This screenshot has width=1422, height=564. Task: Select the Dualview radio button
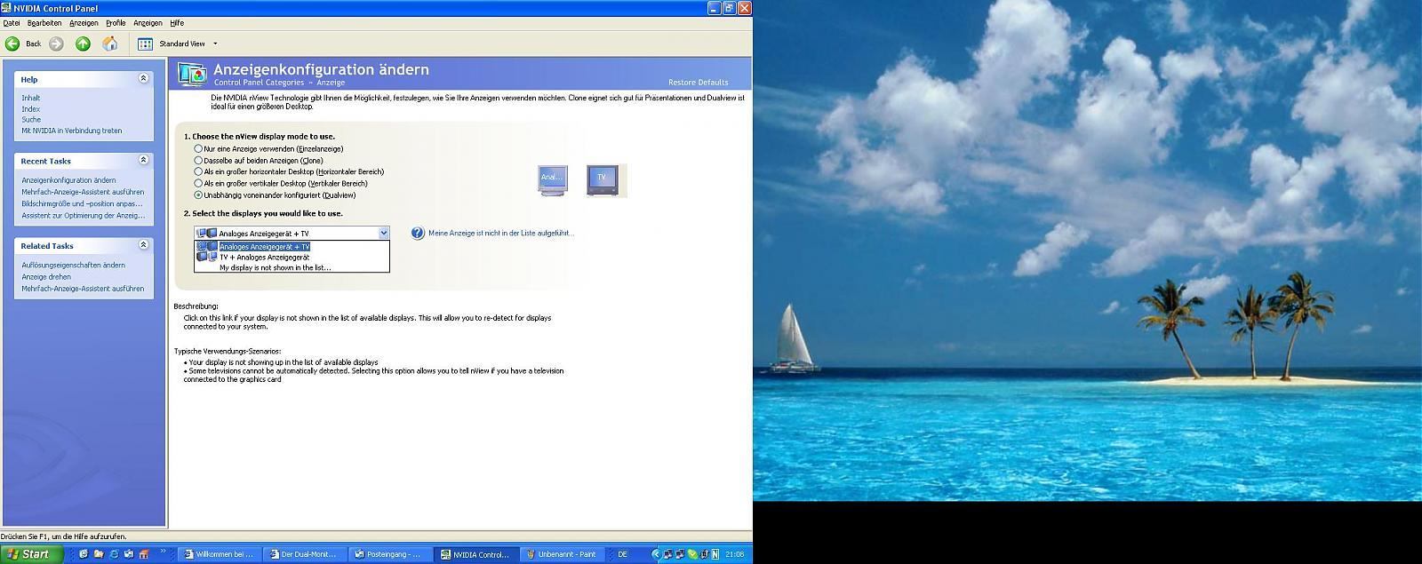point(198,195)
